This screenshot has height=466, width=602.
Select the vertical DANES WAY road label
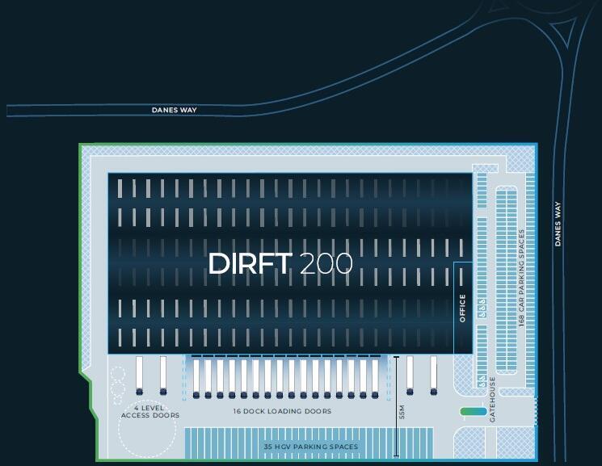[558, 225]
